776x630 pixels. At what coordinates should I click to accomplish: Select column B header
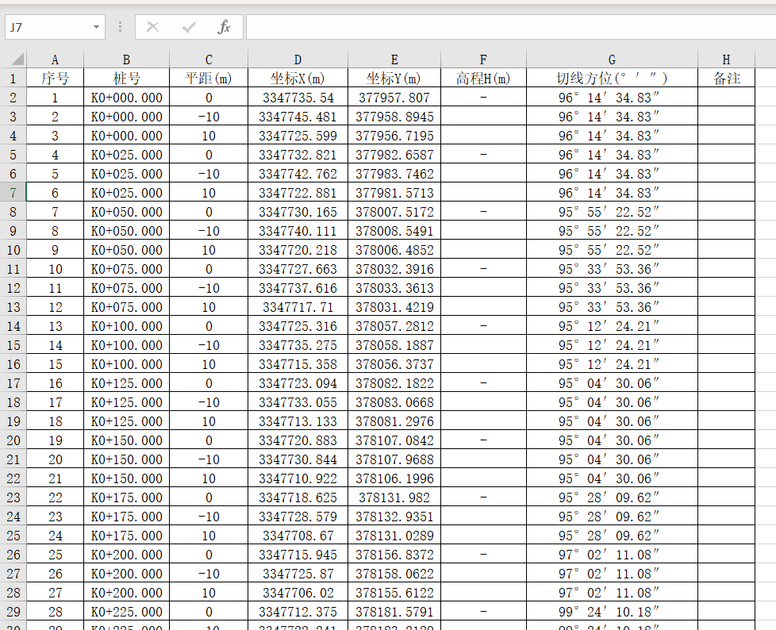[x=126, y=60]
